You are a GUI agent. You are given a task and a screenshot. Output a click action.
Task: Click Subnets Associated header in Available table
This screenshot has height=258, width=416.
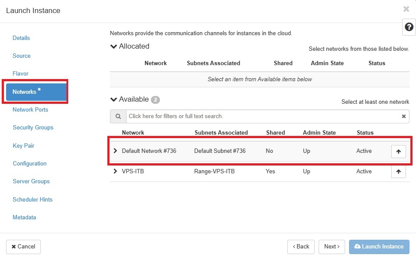click(221, 132)
